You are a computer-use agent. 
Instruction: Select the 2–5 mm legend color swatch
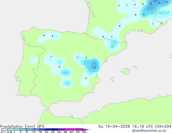(23, 129)
